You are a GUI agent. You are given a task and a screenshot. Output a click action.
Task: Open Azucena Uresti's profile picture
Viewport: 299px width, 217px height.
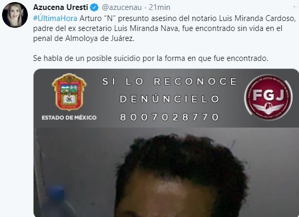(x=15, y=15)
